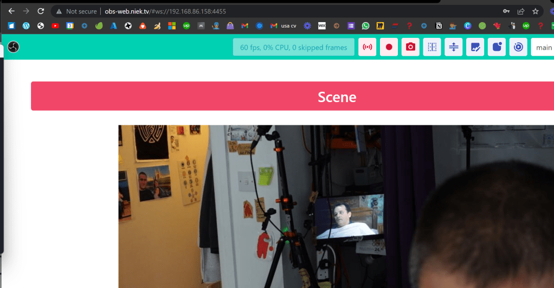Select the red Scene button

coord(293,96)
